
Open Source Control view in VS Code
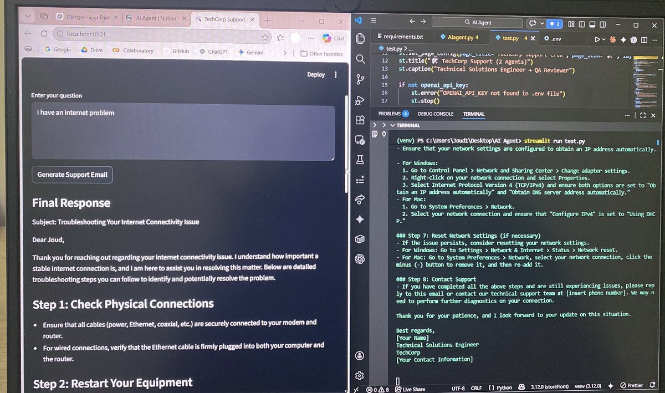pos(360,79)
